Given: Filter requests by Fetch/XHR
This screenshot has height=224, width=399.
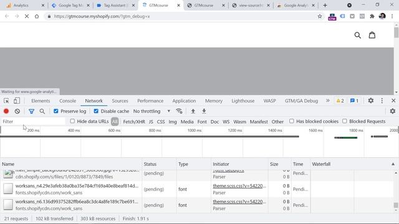Looking at the screenshot, I should [x=134, y=122].
